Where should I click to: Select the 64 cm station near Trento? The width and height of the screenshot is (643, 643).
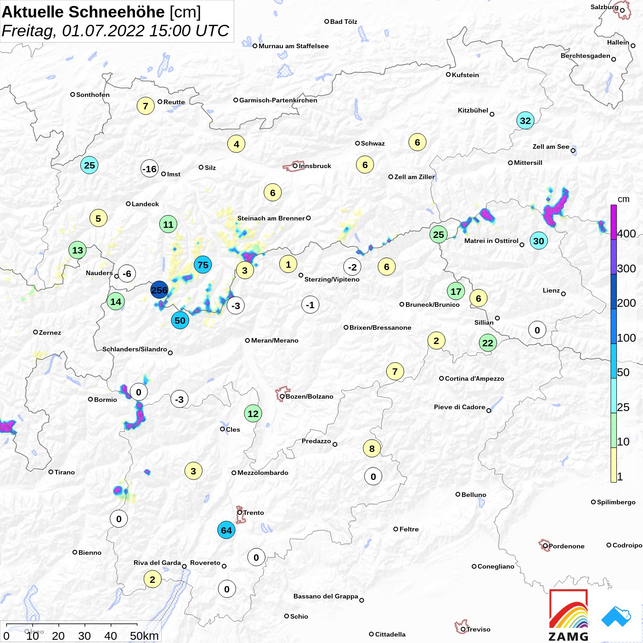[x=226, y=530]
